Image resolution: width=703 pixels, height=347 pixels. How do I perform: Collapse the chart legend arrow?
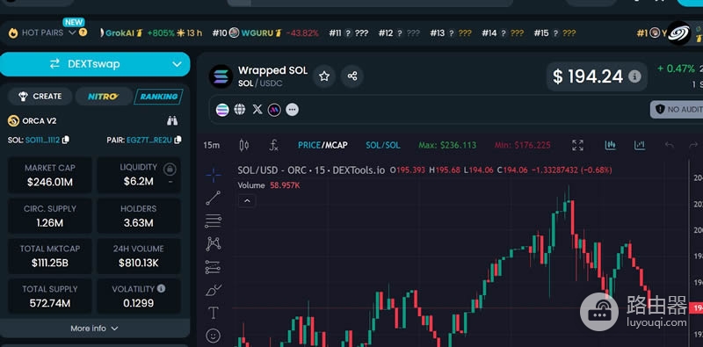247,201
